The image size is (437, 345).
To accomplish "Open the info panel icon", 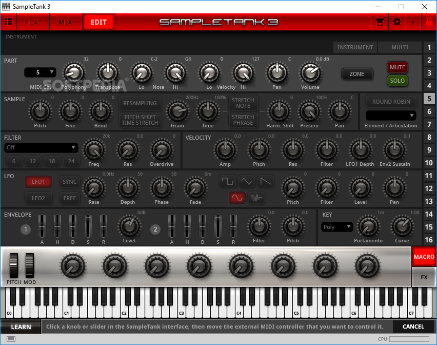I will coord(413,22).
